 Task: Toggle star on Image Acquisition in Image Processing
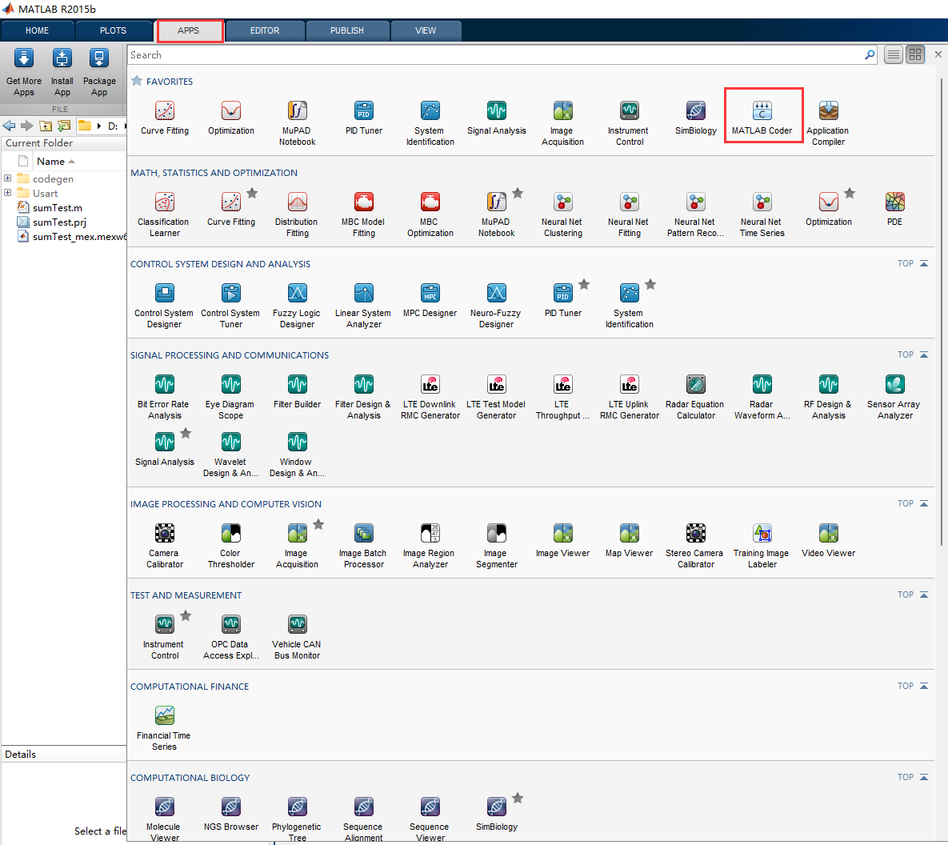pos(318,524)
